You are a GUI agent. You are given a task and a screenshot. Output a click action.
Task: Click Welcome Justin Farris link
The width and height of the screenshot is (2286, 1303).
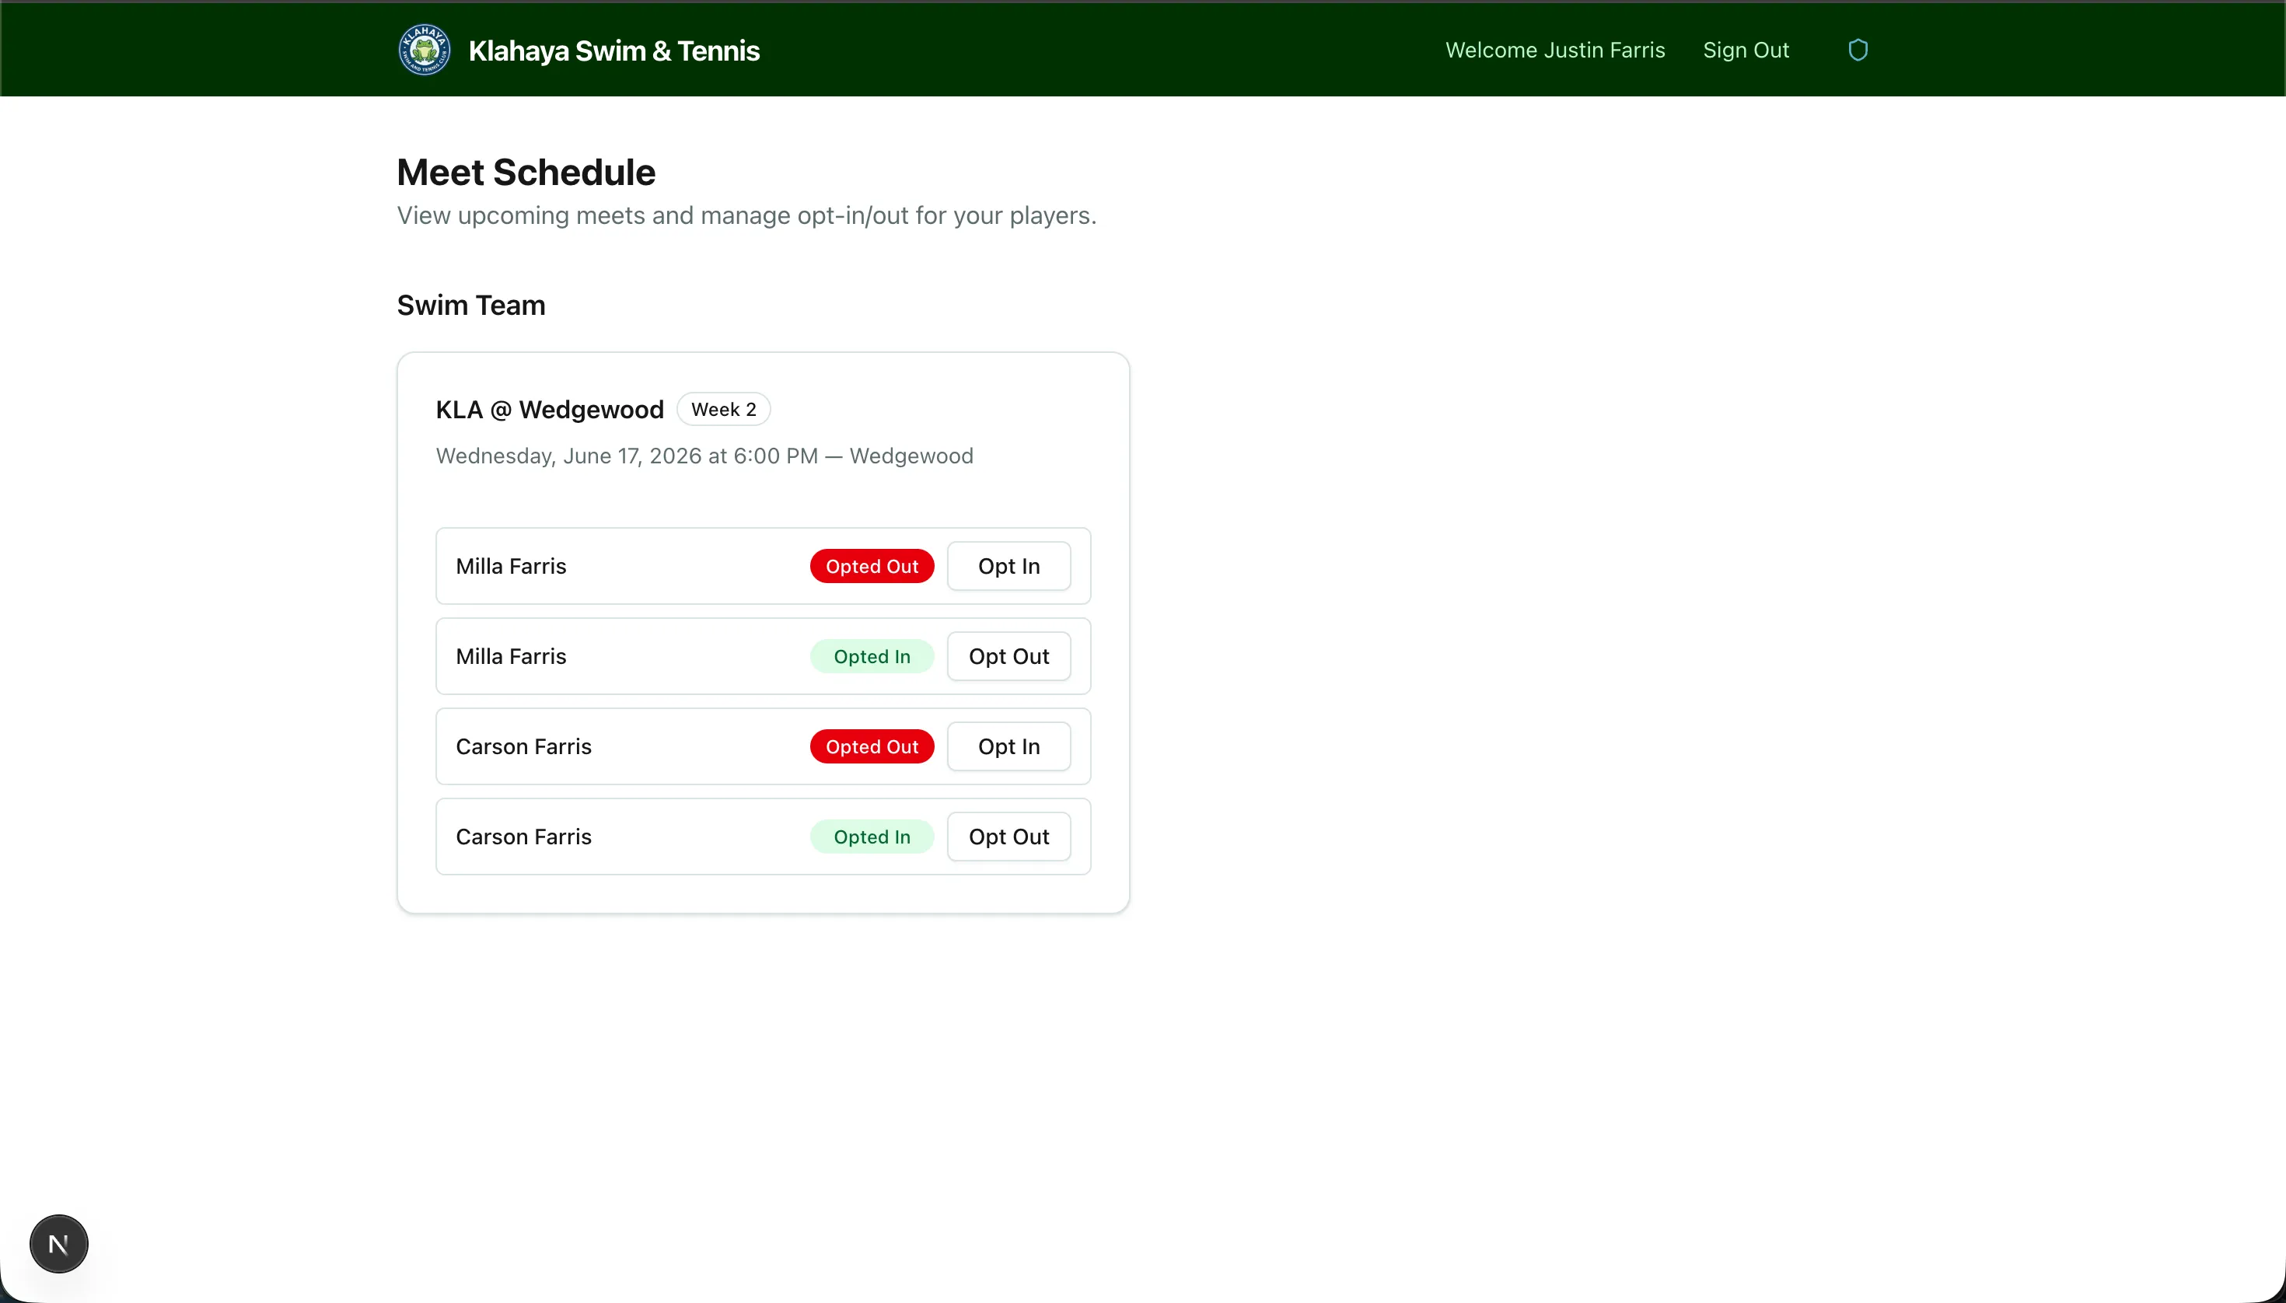[x=1555, y=50]
